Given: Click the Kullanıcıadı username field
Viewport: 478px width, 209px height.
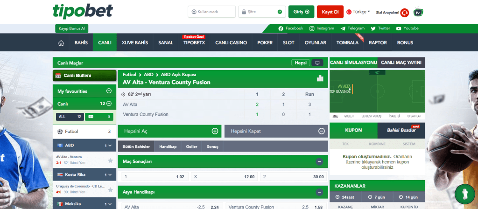Looking at the screenshot, I should pyautogui.click(x=211, y=12).
